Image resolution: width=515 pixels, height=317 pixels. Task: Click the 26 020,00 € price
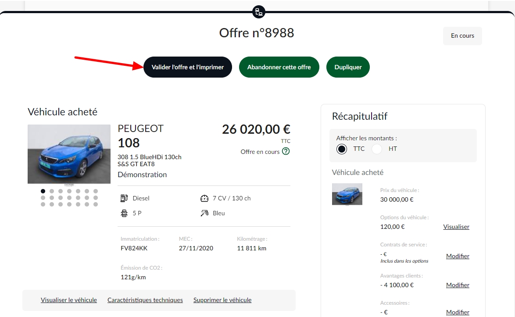click(256, 129)
